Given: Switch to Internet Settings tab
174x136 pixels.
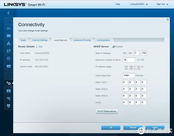Looking at the screenshot, I should pyautogui.click(x=40, y=40).
